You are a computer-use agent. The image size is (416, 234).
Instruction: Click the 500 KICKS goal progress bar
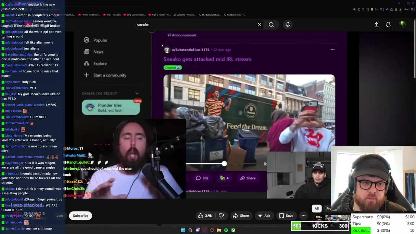click(320, 226)
